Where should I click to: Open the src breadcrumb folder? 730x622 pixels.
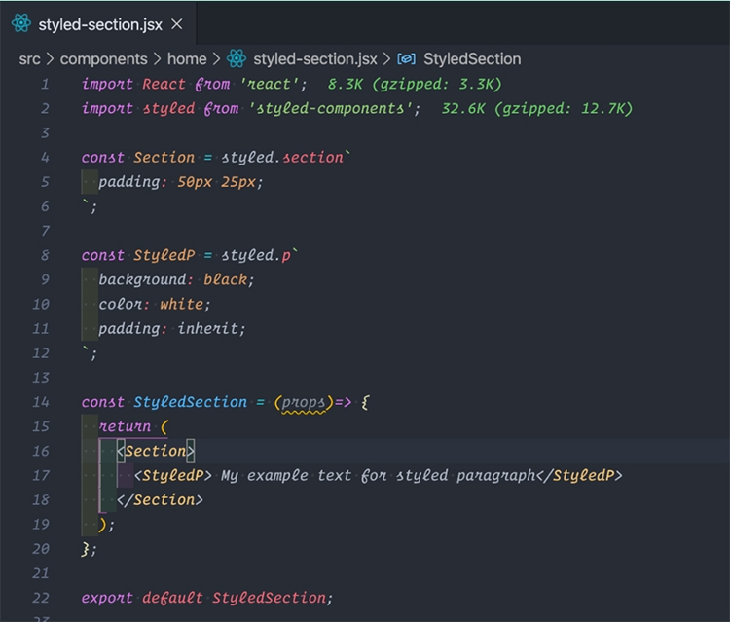pyautogui.click(x=29, y=59)
